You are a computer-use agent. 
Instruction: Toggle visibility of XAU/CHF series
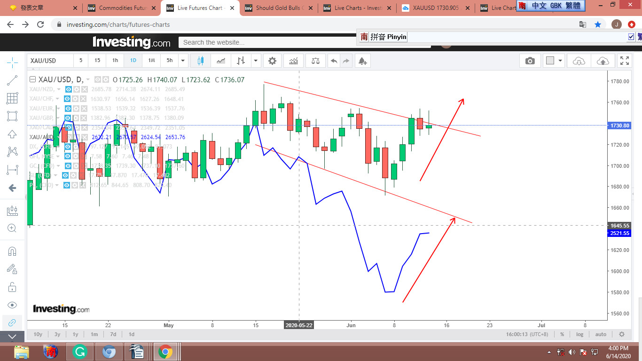(67, 99)
